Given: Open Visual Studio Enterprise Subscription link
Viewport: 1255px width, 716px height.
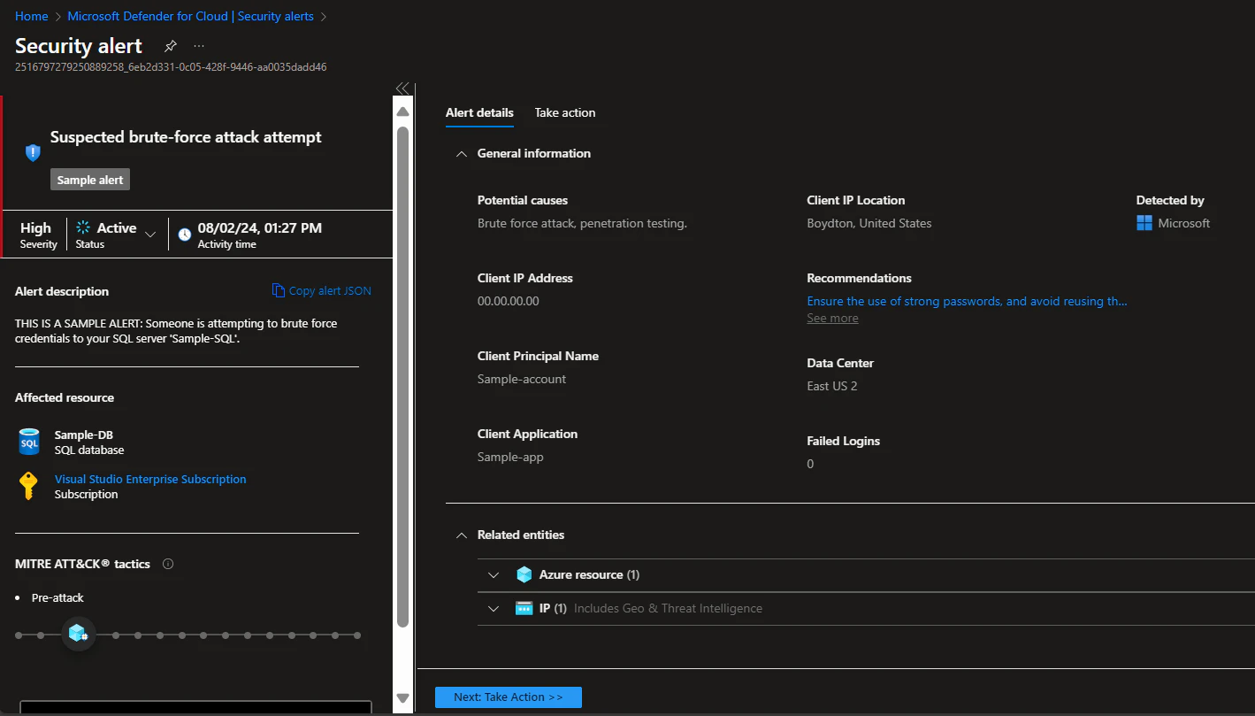Looking at the screenshot, I should (150, 479).
